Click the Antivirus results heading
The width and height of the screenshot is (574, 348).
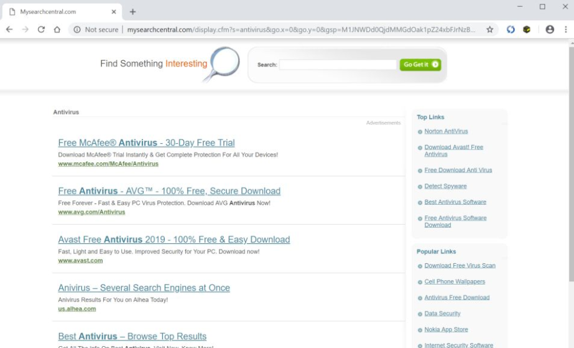(x=66, y=112)
